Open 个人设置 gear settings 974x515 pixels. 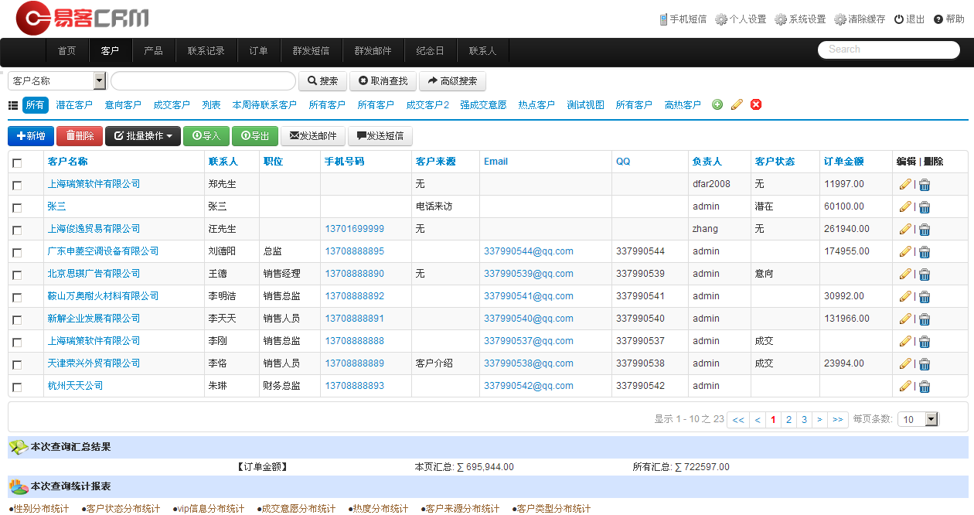click(x=741, y=19)
